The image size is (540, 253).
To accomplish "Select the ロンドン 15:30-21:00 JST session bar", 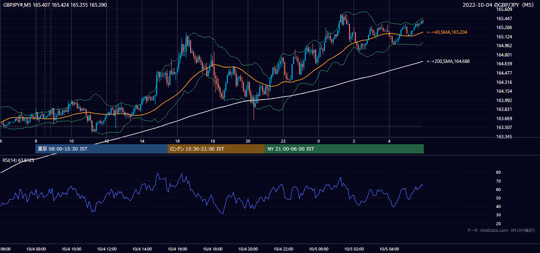I will click(216, 149).
